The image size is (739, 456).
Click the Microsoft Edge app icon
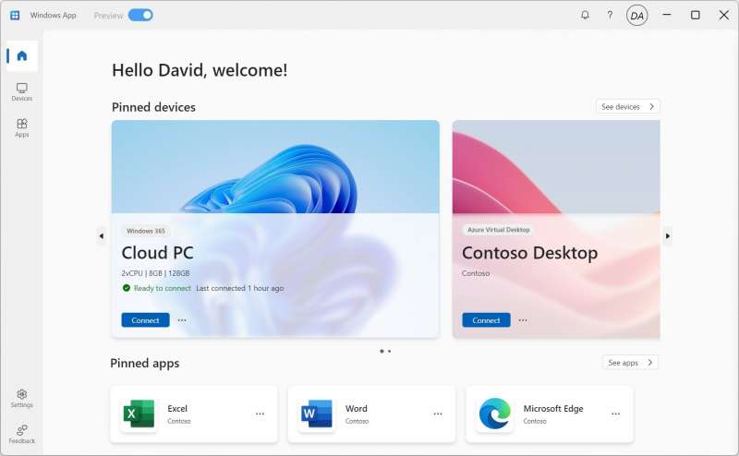click(x=494, y=414)
